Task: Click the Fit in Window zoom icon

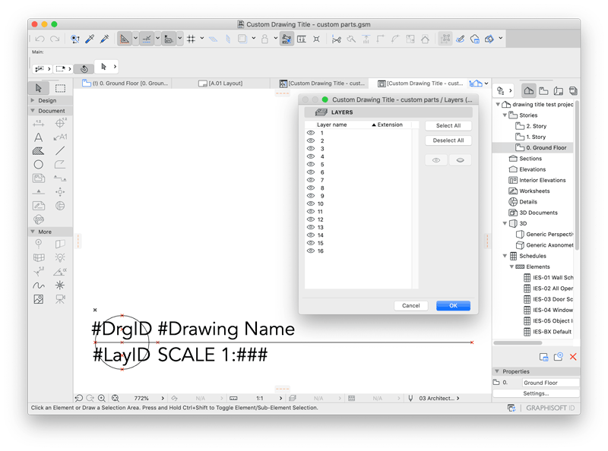Action: pyautogui.click(x=116, y=398)
